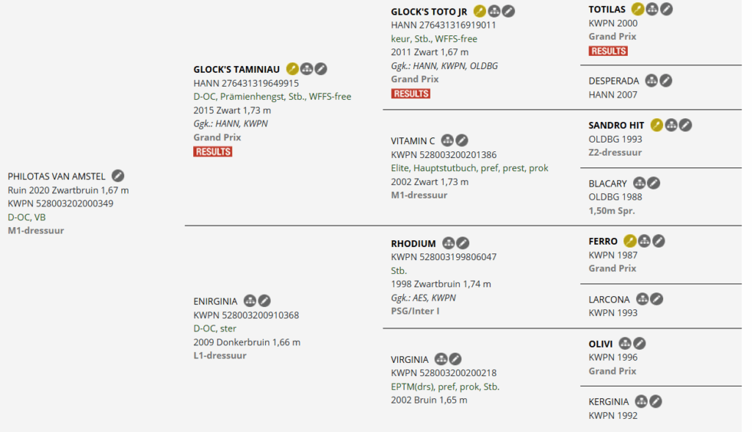This screenshot has height=432, width=752.
Task: Click the gold icon next to Ferro
Action: tap(629, 241)
